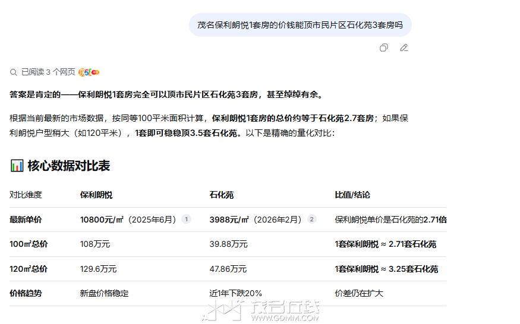Copy the user question message
The height and width of the screenshot is (324, 520).
coord(384,47)
